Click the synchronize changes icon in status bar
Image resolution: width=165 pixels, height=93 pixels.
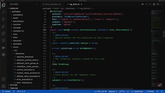(14, 91)
